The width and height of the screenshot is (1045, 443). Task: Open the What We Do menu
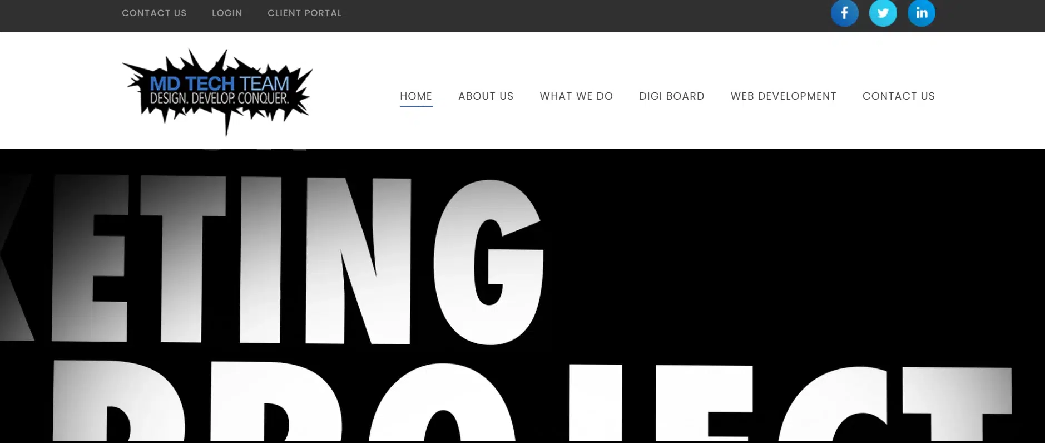pyautogui.click(x=576, y=96)
